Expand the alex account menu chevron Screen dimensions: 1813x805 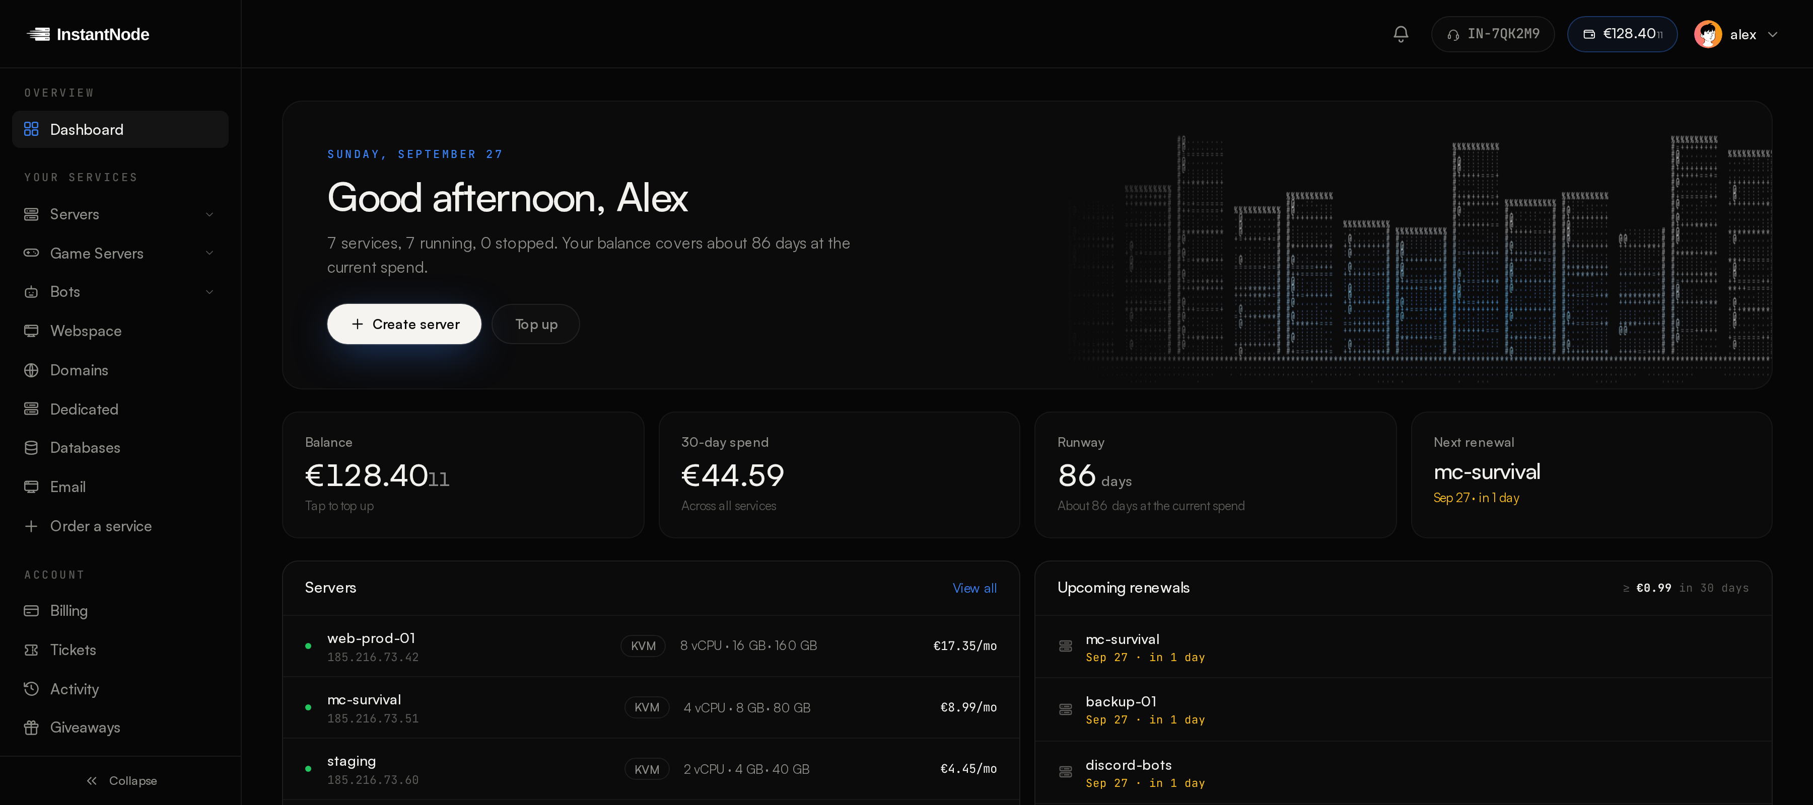[x=1773, y=34]
